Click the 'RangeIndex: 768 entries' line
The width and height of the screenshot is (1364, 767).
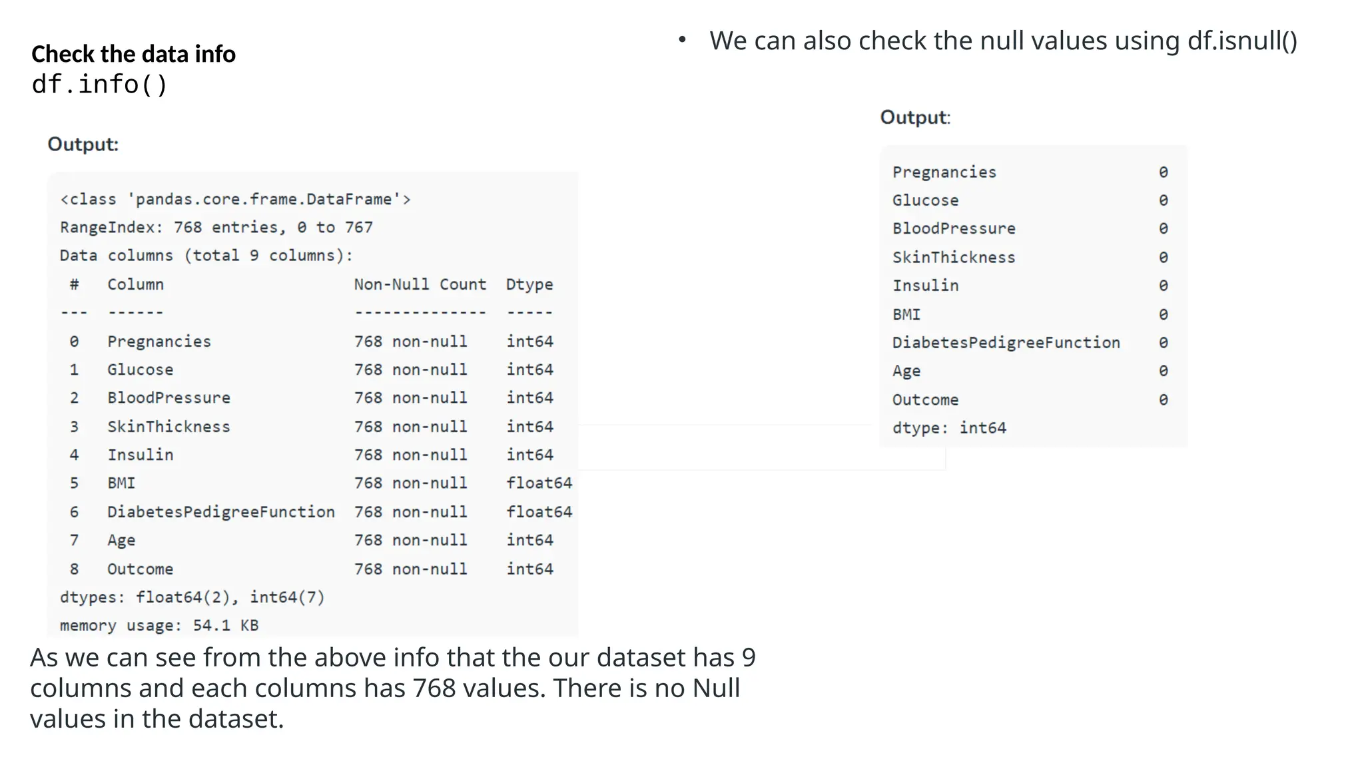[216, 227]
